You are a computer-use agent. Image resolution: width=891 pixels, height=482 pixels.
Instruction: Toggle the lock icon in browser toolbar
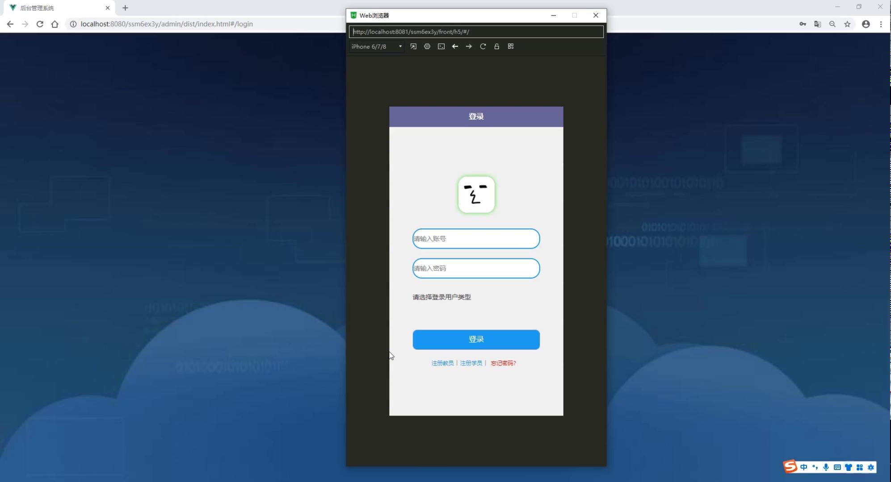[x=496, y=46]
